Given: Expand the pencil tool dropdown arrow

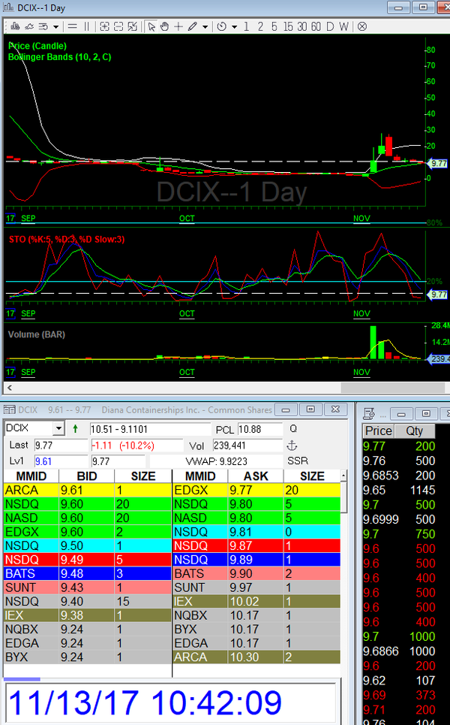Looking at the screenshot, I should click(x=205, y=27).
